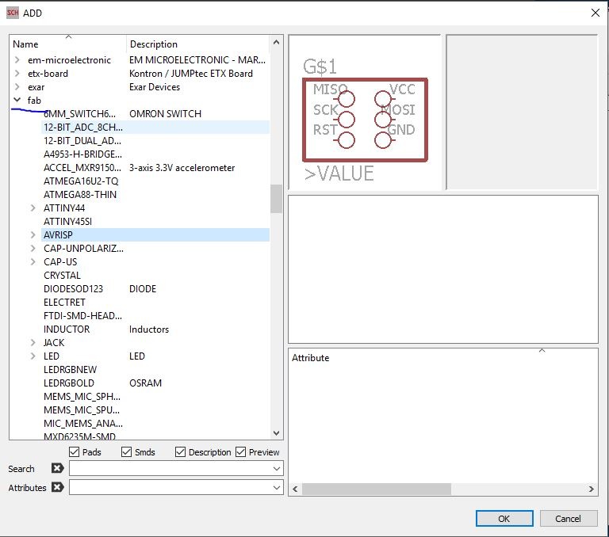The width and height of the screenshot is (609, 537).
Task: Click the library list scroll down arrow
Action: 276,432
